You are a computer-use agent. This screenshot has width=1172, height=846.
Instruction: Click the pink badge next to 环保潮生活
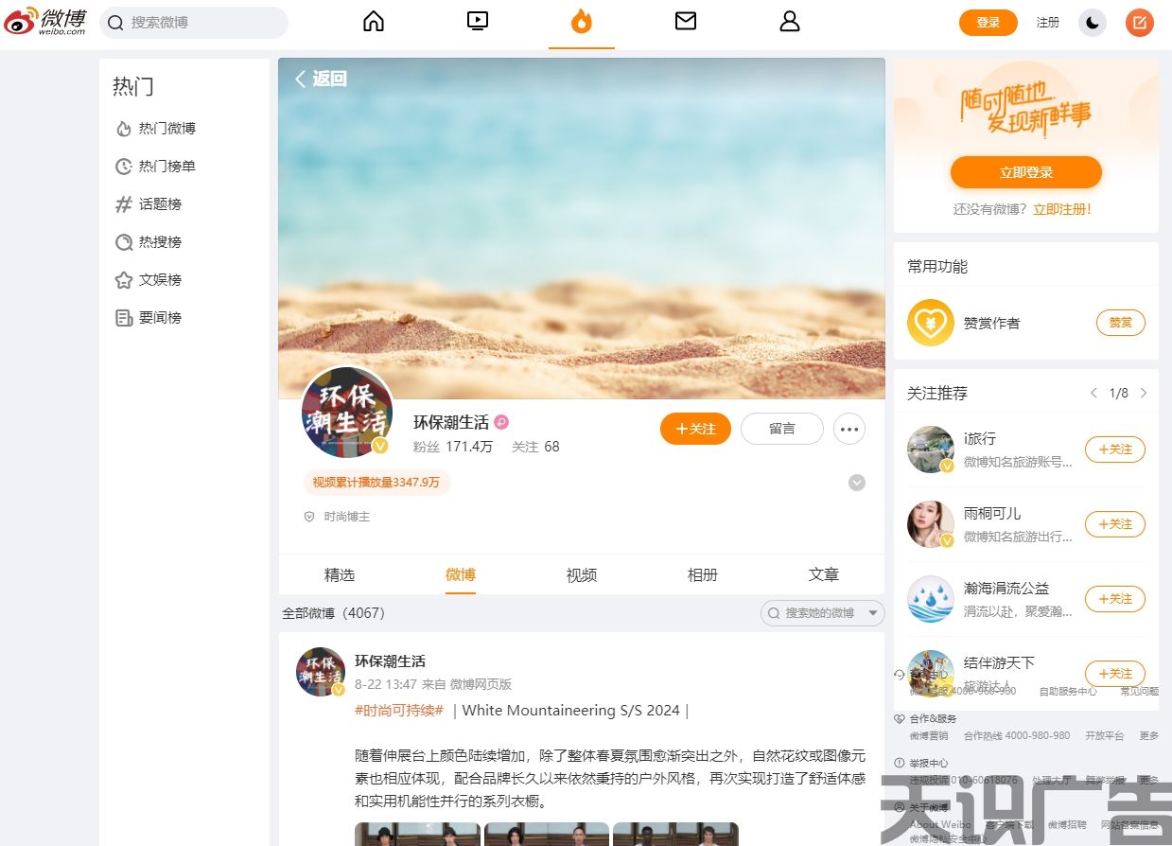502,422
